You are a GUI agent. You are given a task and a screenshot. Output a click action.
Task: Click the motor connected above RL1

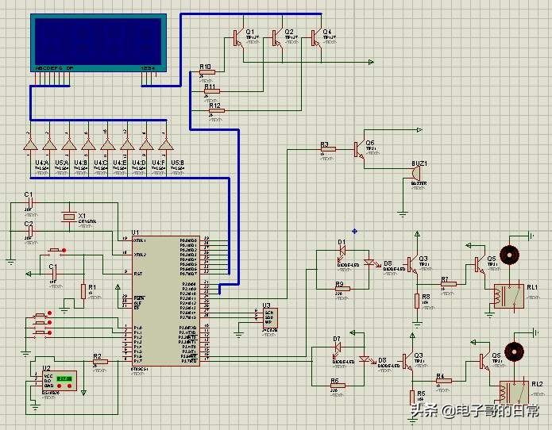(509, 254)
